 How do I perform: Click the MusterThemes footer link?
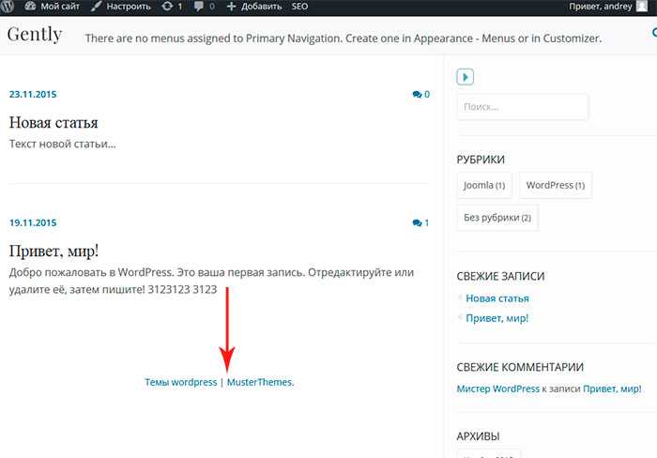click(260, 382)
